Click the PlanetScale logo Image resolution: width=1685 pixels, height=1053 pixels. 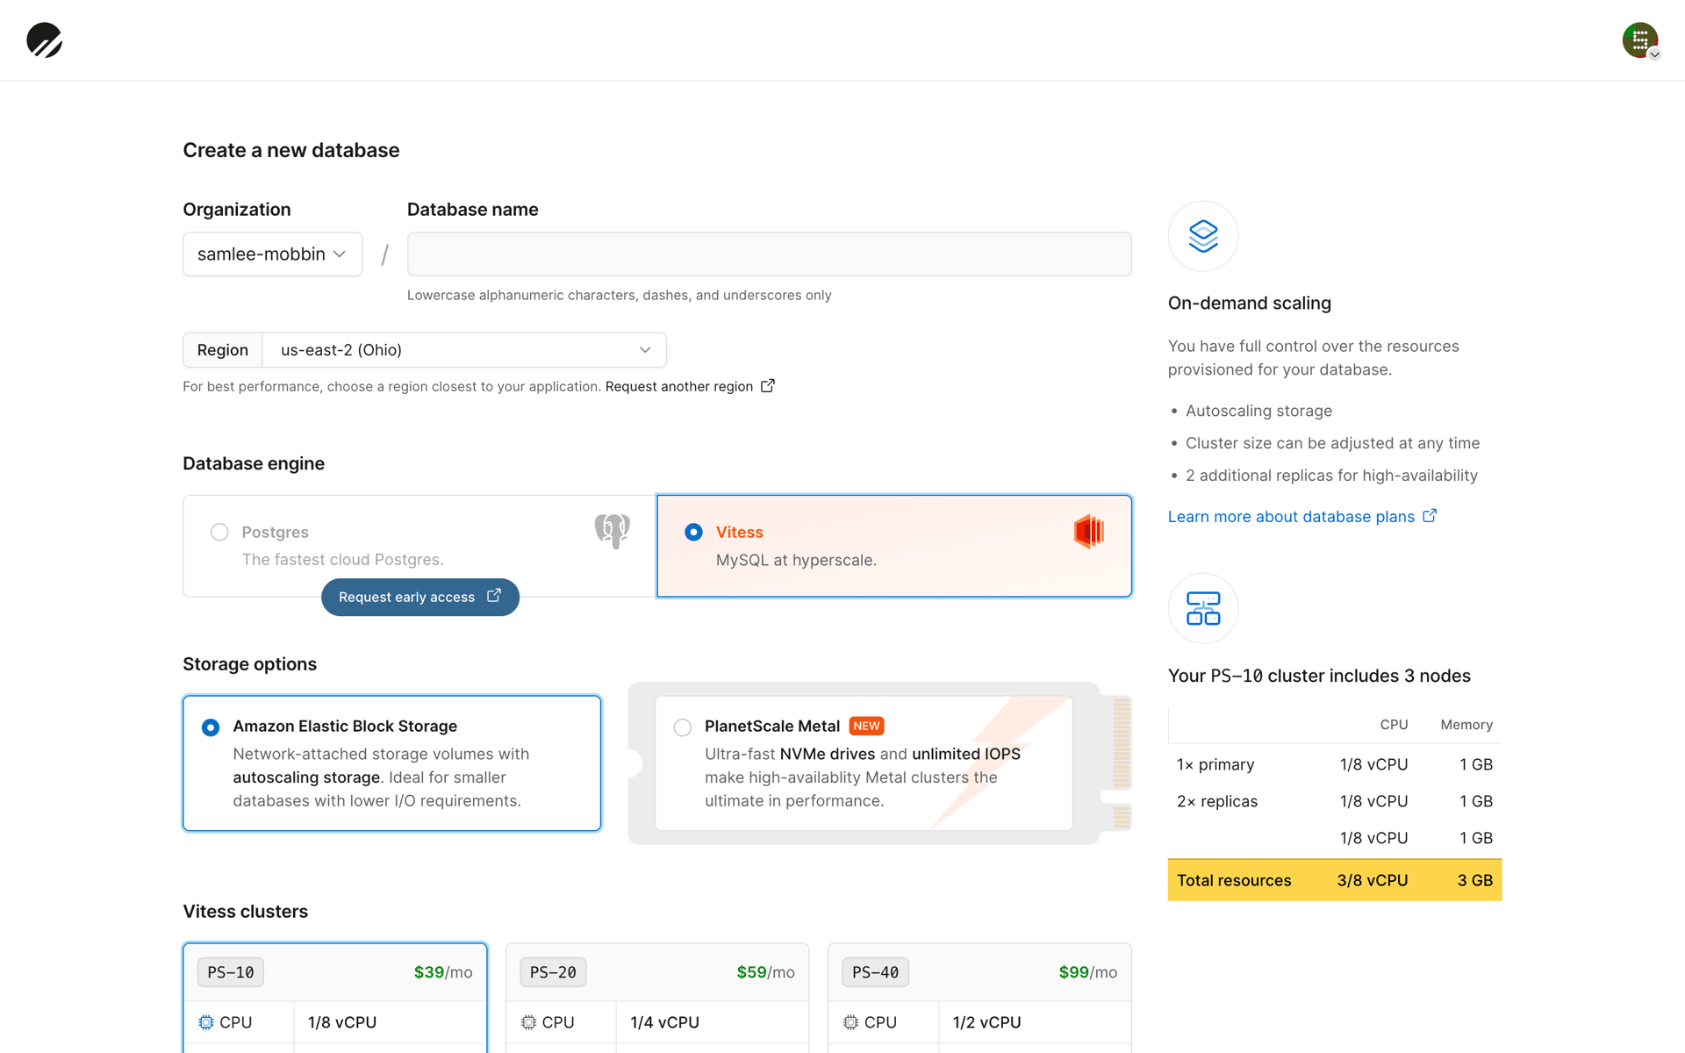point(44,40)
